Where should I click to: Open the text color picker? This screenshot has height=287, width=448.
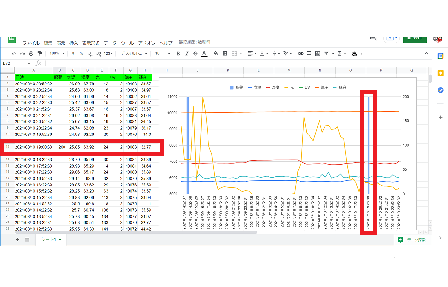(204, 53)
